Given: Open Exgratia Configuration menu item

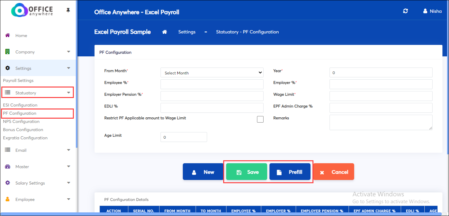Looking at the screenshot, I should point(25,138).
